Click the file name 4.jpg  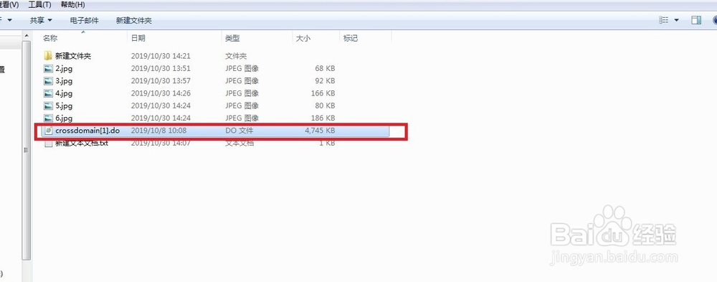coord(64,93)
